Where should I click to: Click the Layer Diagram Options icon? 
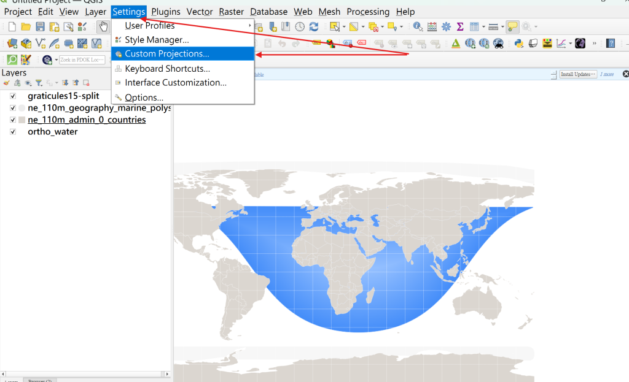[x=330, y=44]
